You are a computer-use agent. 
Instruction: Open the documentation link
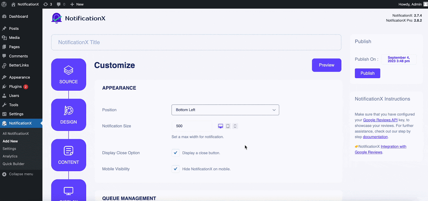coord(375,137)
